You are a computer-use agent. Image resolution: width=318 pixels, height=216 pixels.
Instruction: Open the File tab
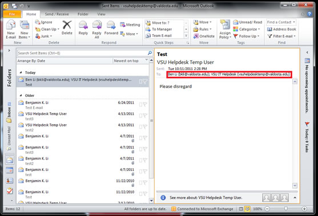[x=12, y=14]
